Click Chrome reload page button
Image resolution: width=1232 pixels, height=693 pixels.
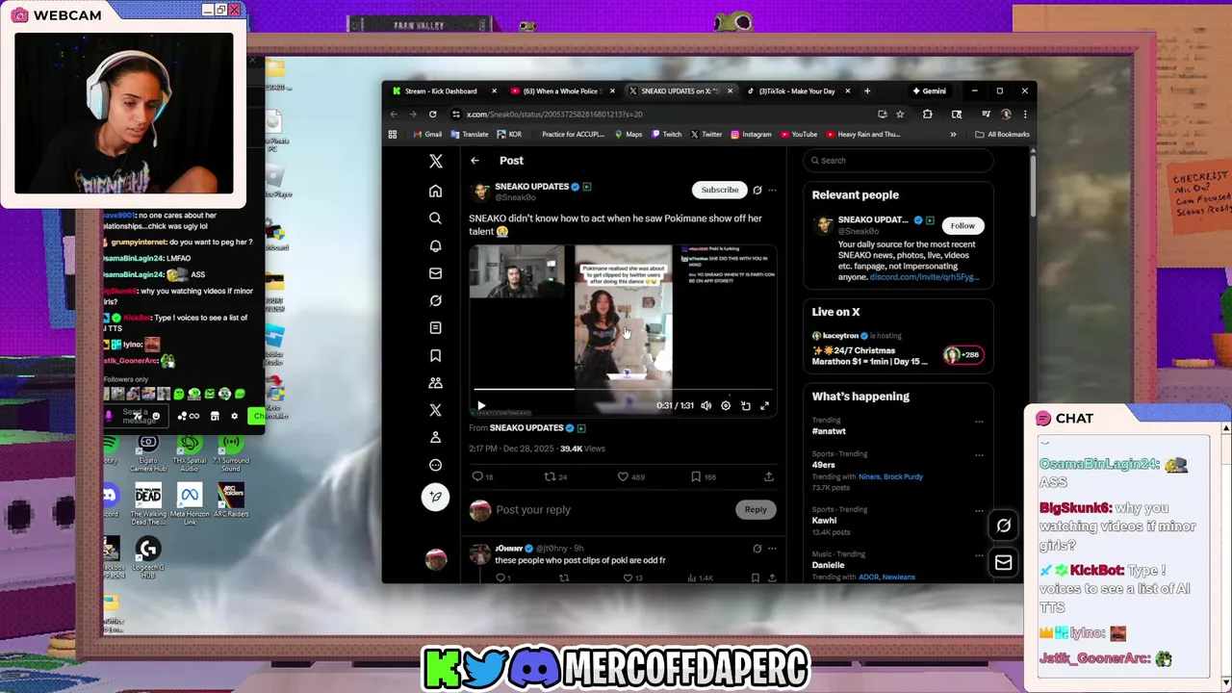point(432,114)
